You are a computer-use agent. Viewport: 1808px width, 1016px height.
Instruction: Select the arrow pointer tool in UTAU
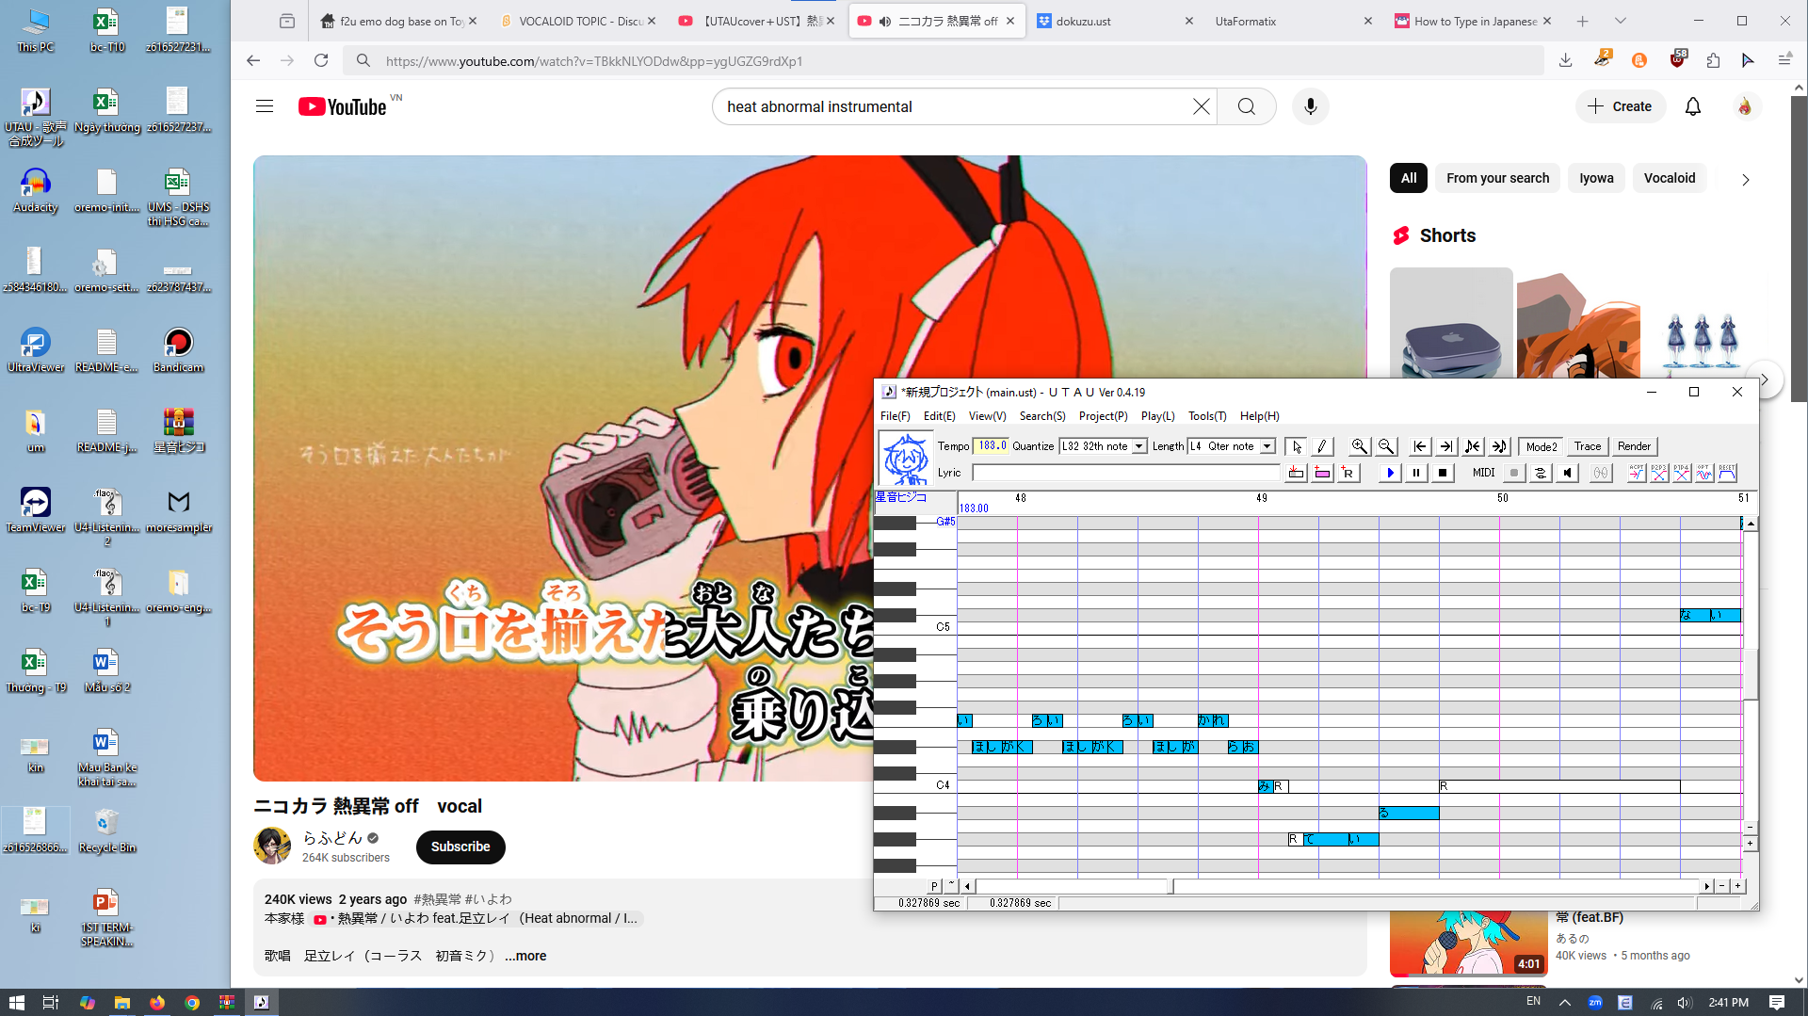(x=1297, y=446)
